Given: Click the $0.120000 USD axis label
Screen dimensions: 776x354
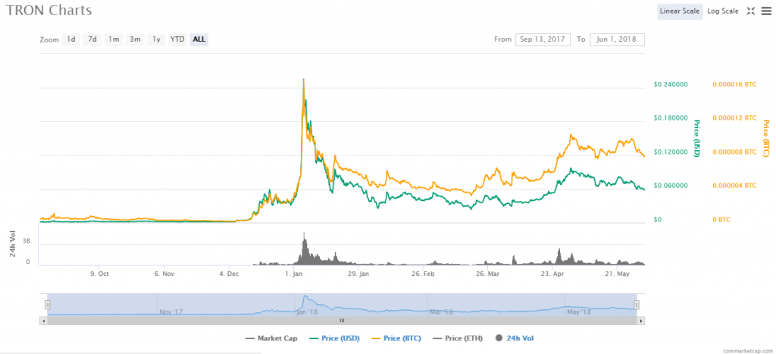Looking at the screenshot, I should pyautogui.click(x=671, y=152).
